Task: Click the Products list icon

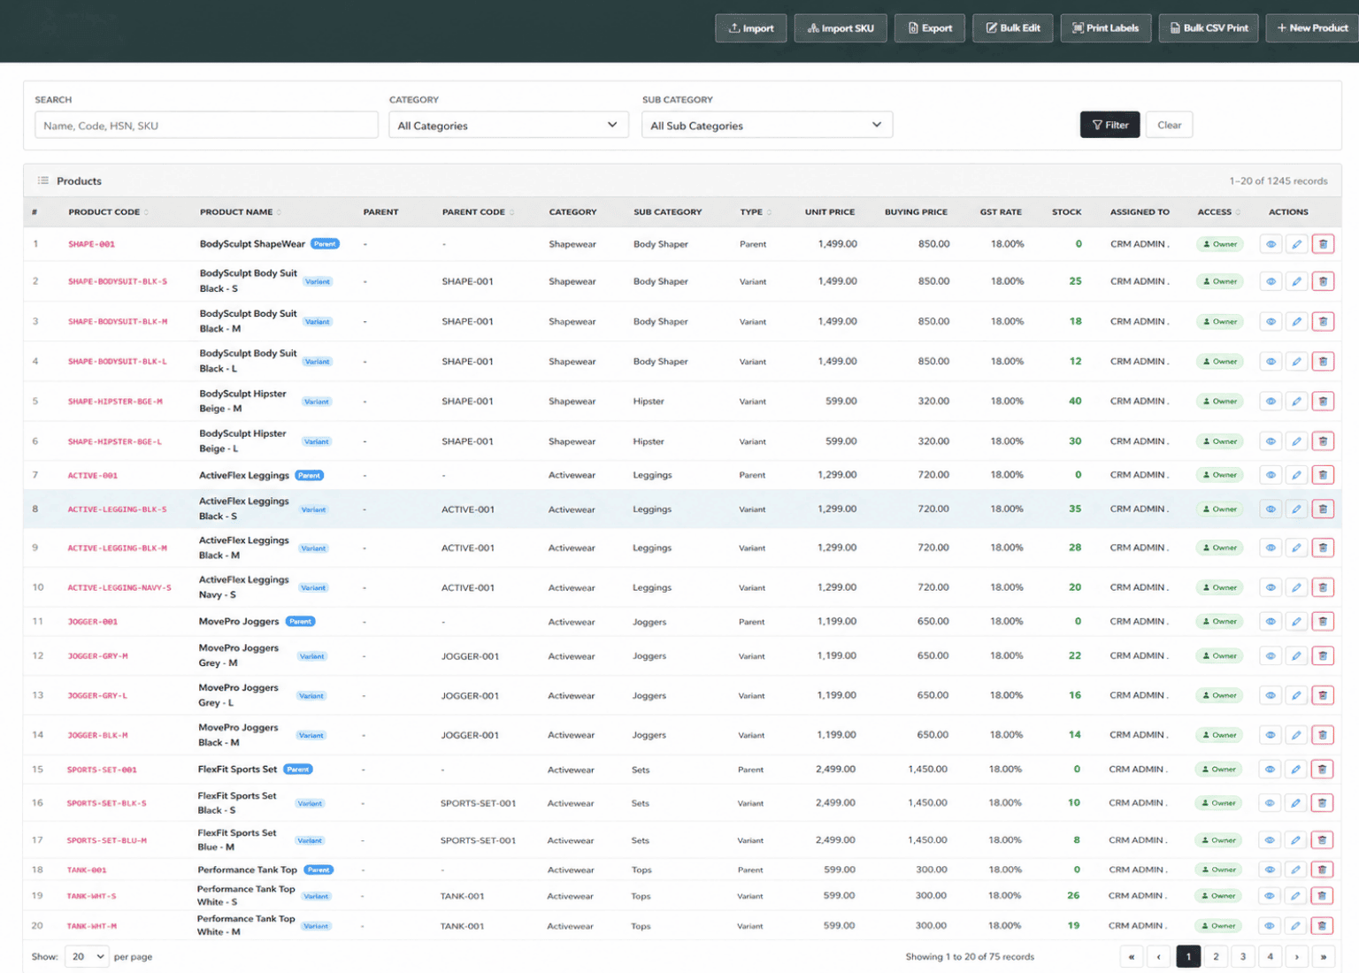Action: coord(42,180)
